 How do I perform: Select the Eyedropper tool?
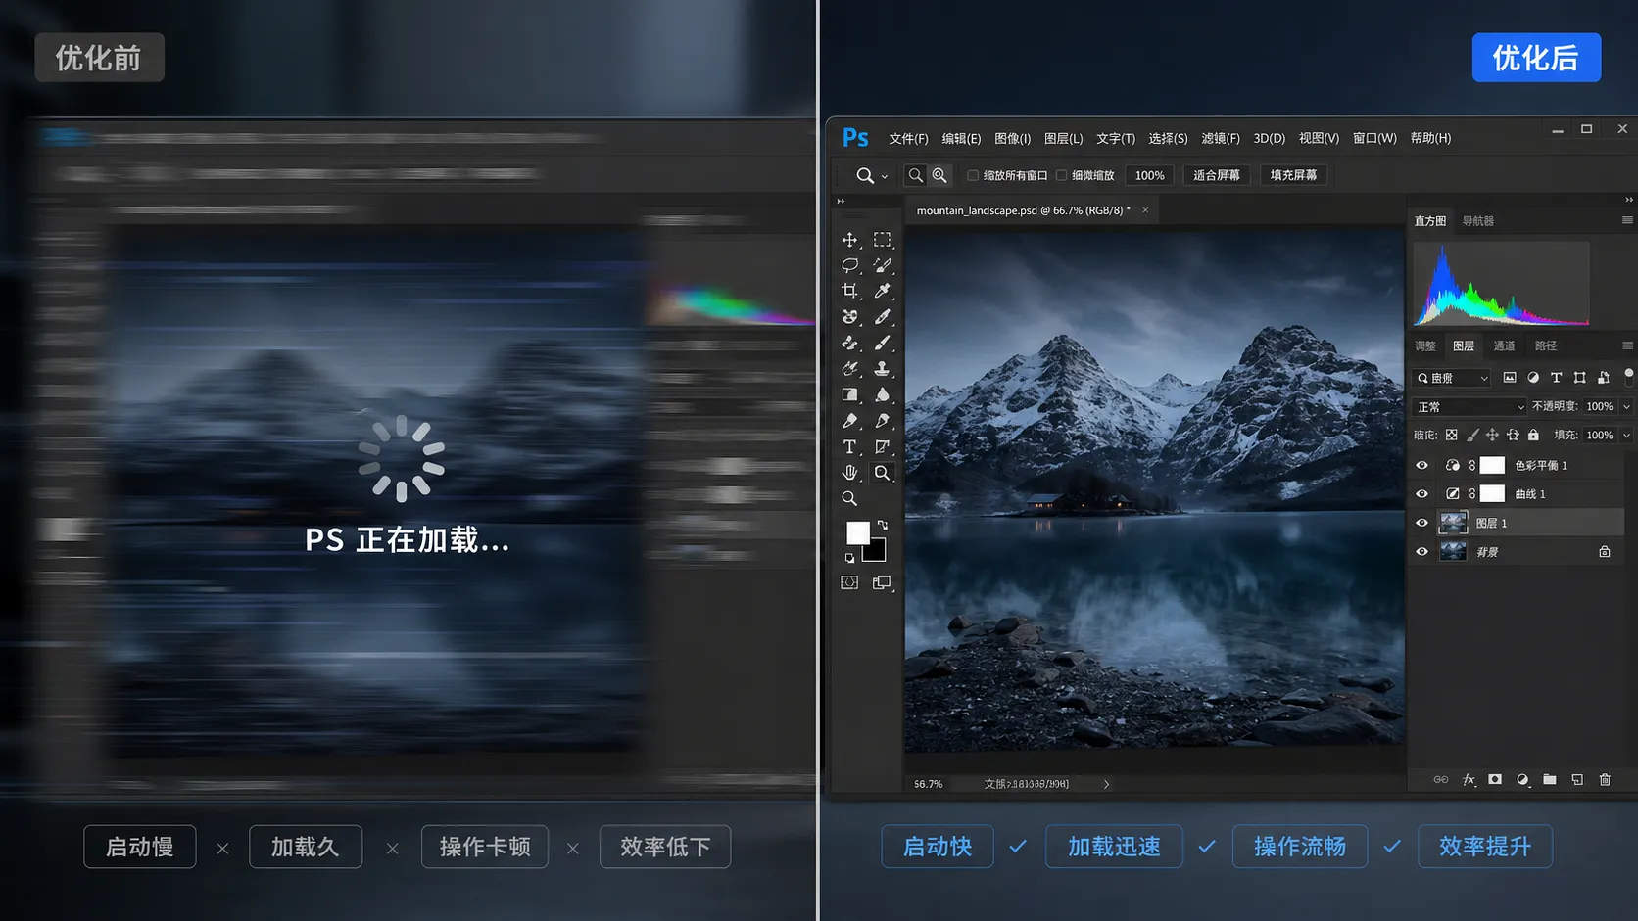coord(882,291)
